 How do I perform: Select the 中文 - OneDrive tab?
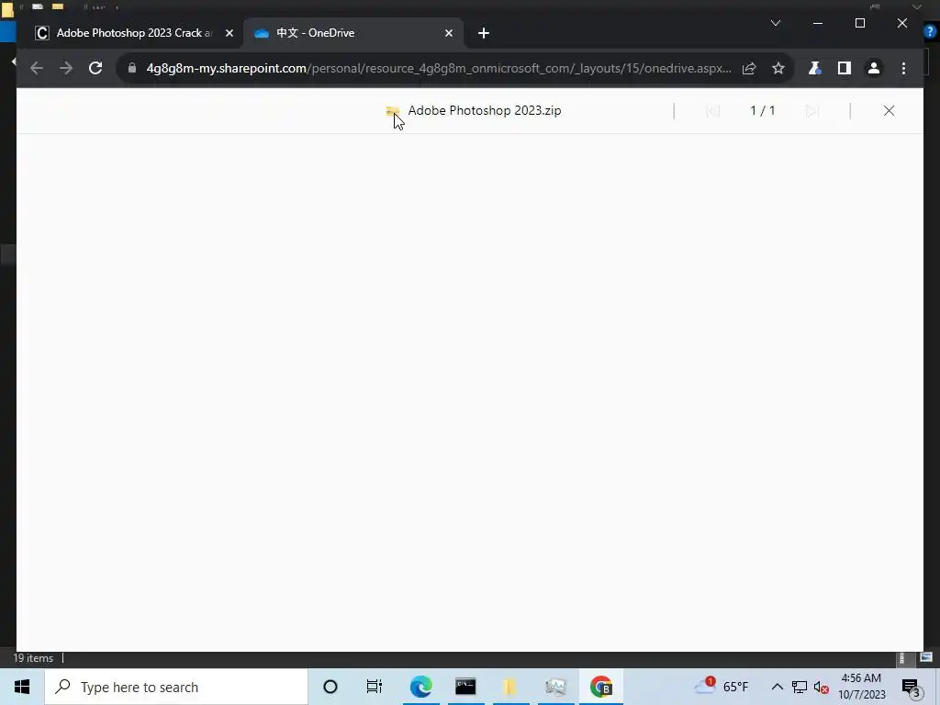click(352, 33)
